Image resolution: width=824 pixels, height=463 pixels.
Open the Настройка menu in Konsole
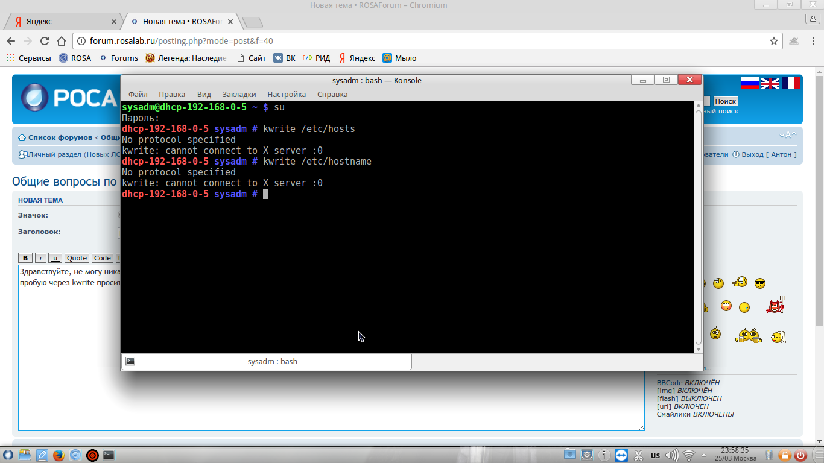coord(287,94)
